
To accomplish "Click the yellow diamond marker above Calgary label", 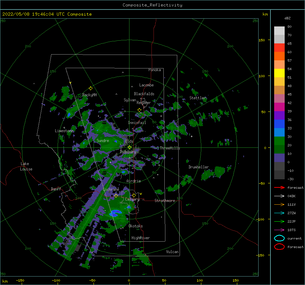I will tap(134, 195).
